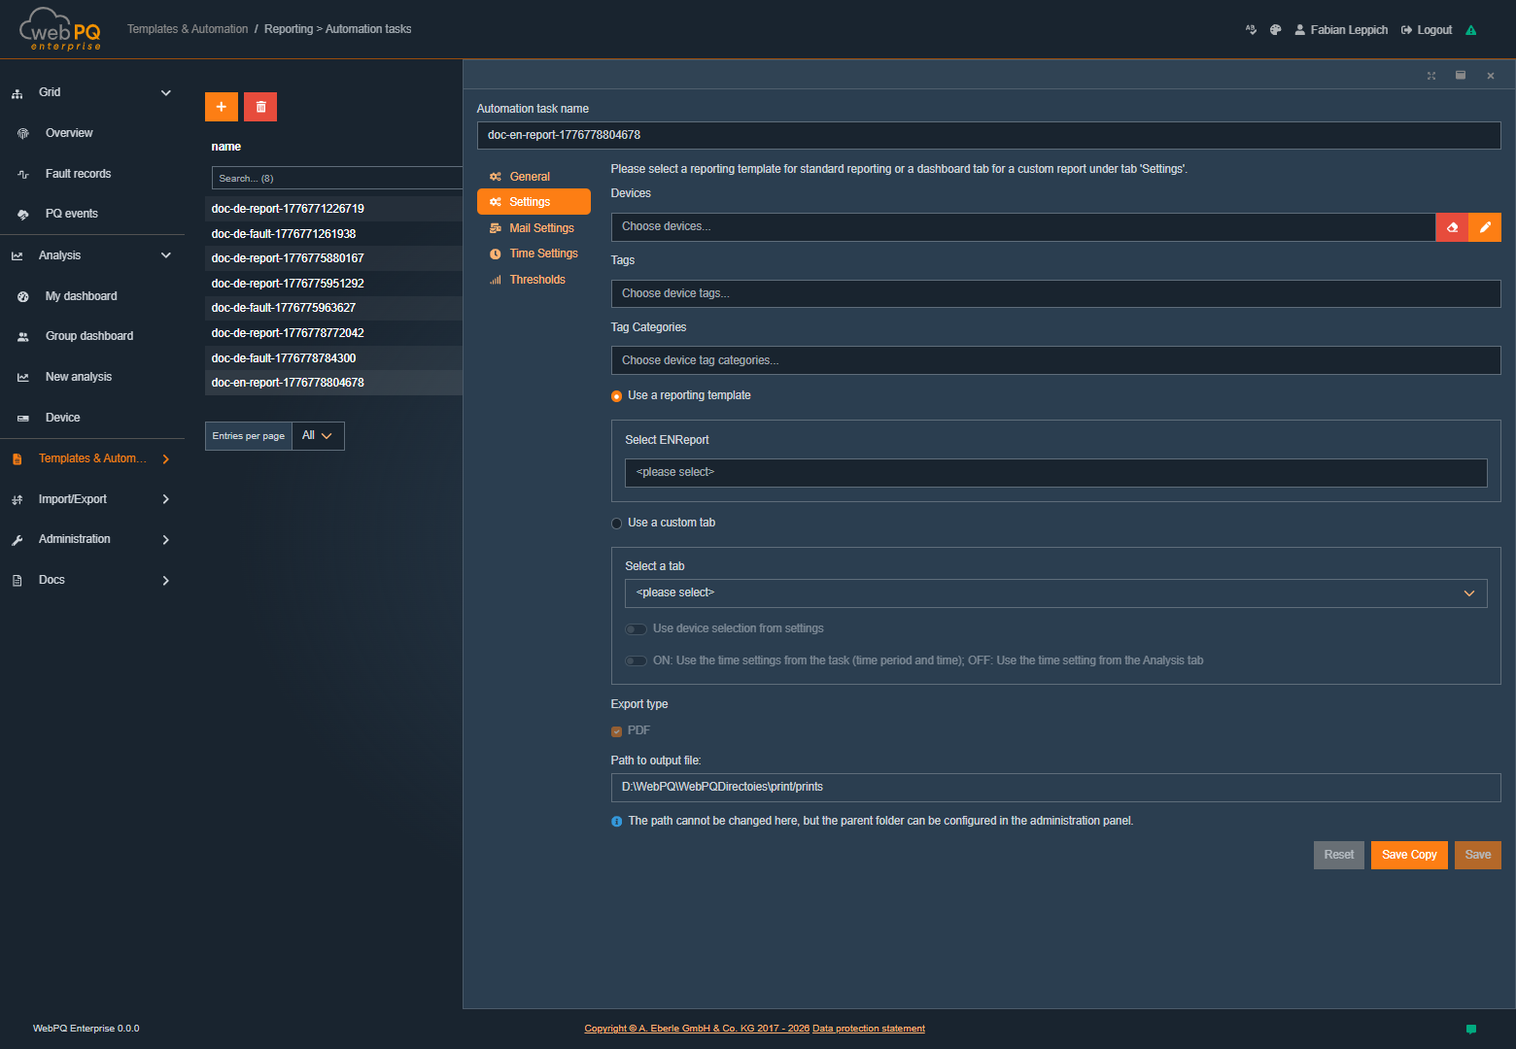Click the green warning triangle icon

(1471, 30)
